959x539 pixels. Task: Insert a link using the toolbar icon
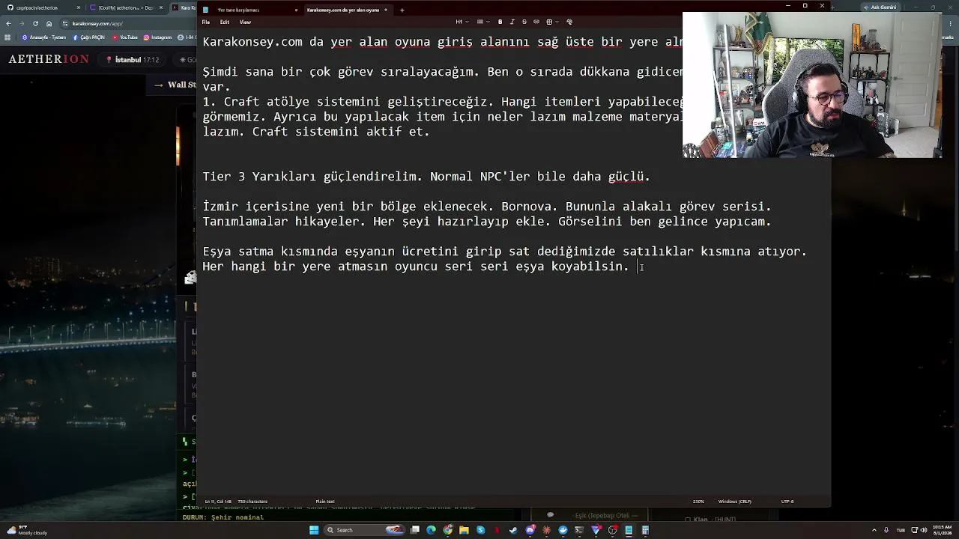tap(536, 22)
